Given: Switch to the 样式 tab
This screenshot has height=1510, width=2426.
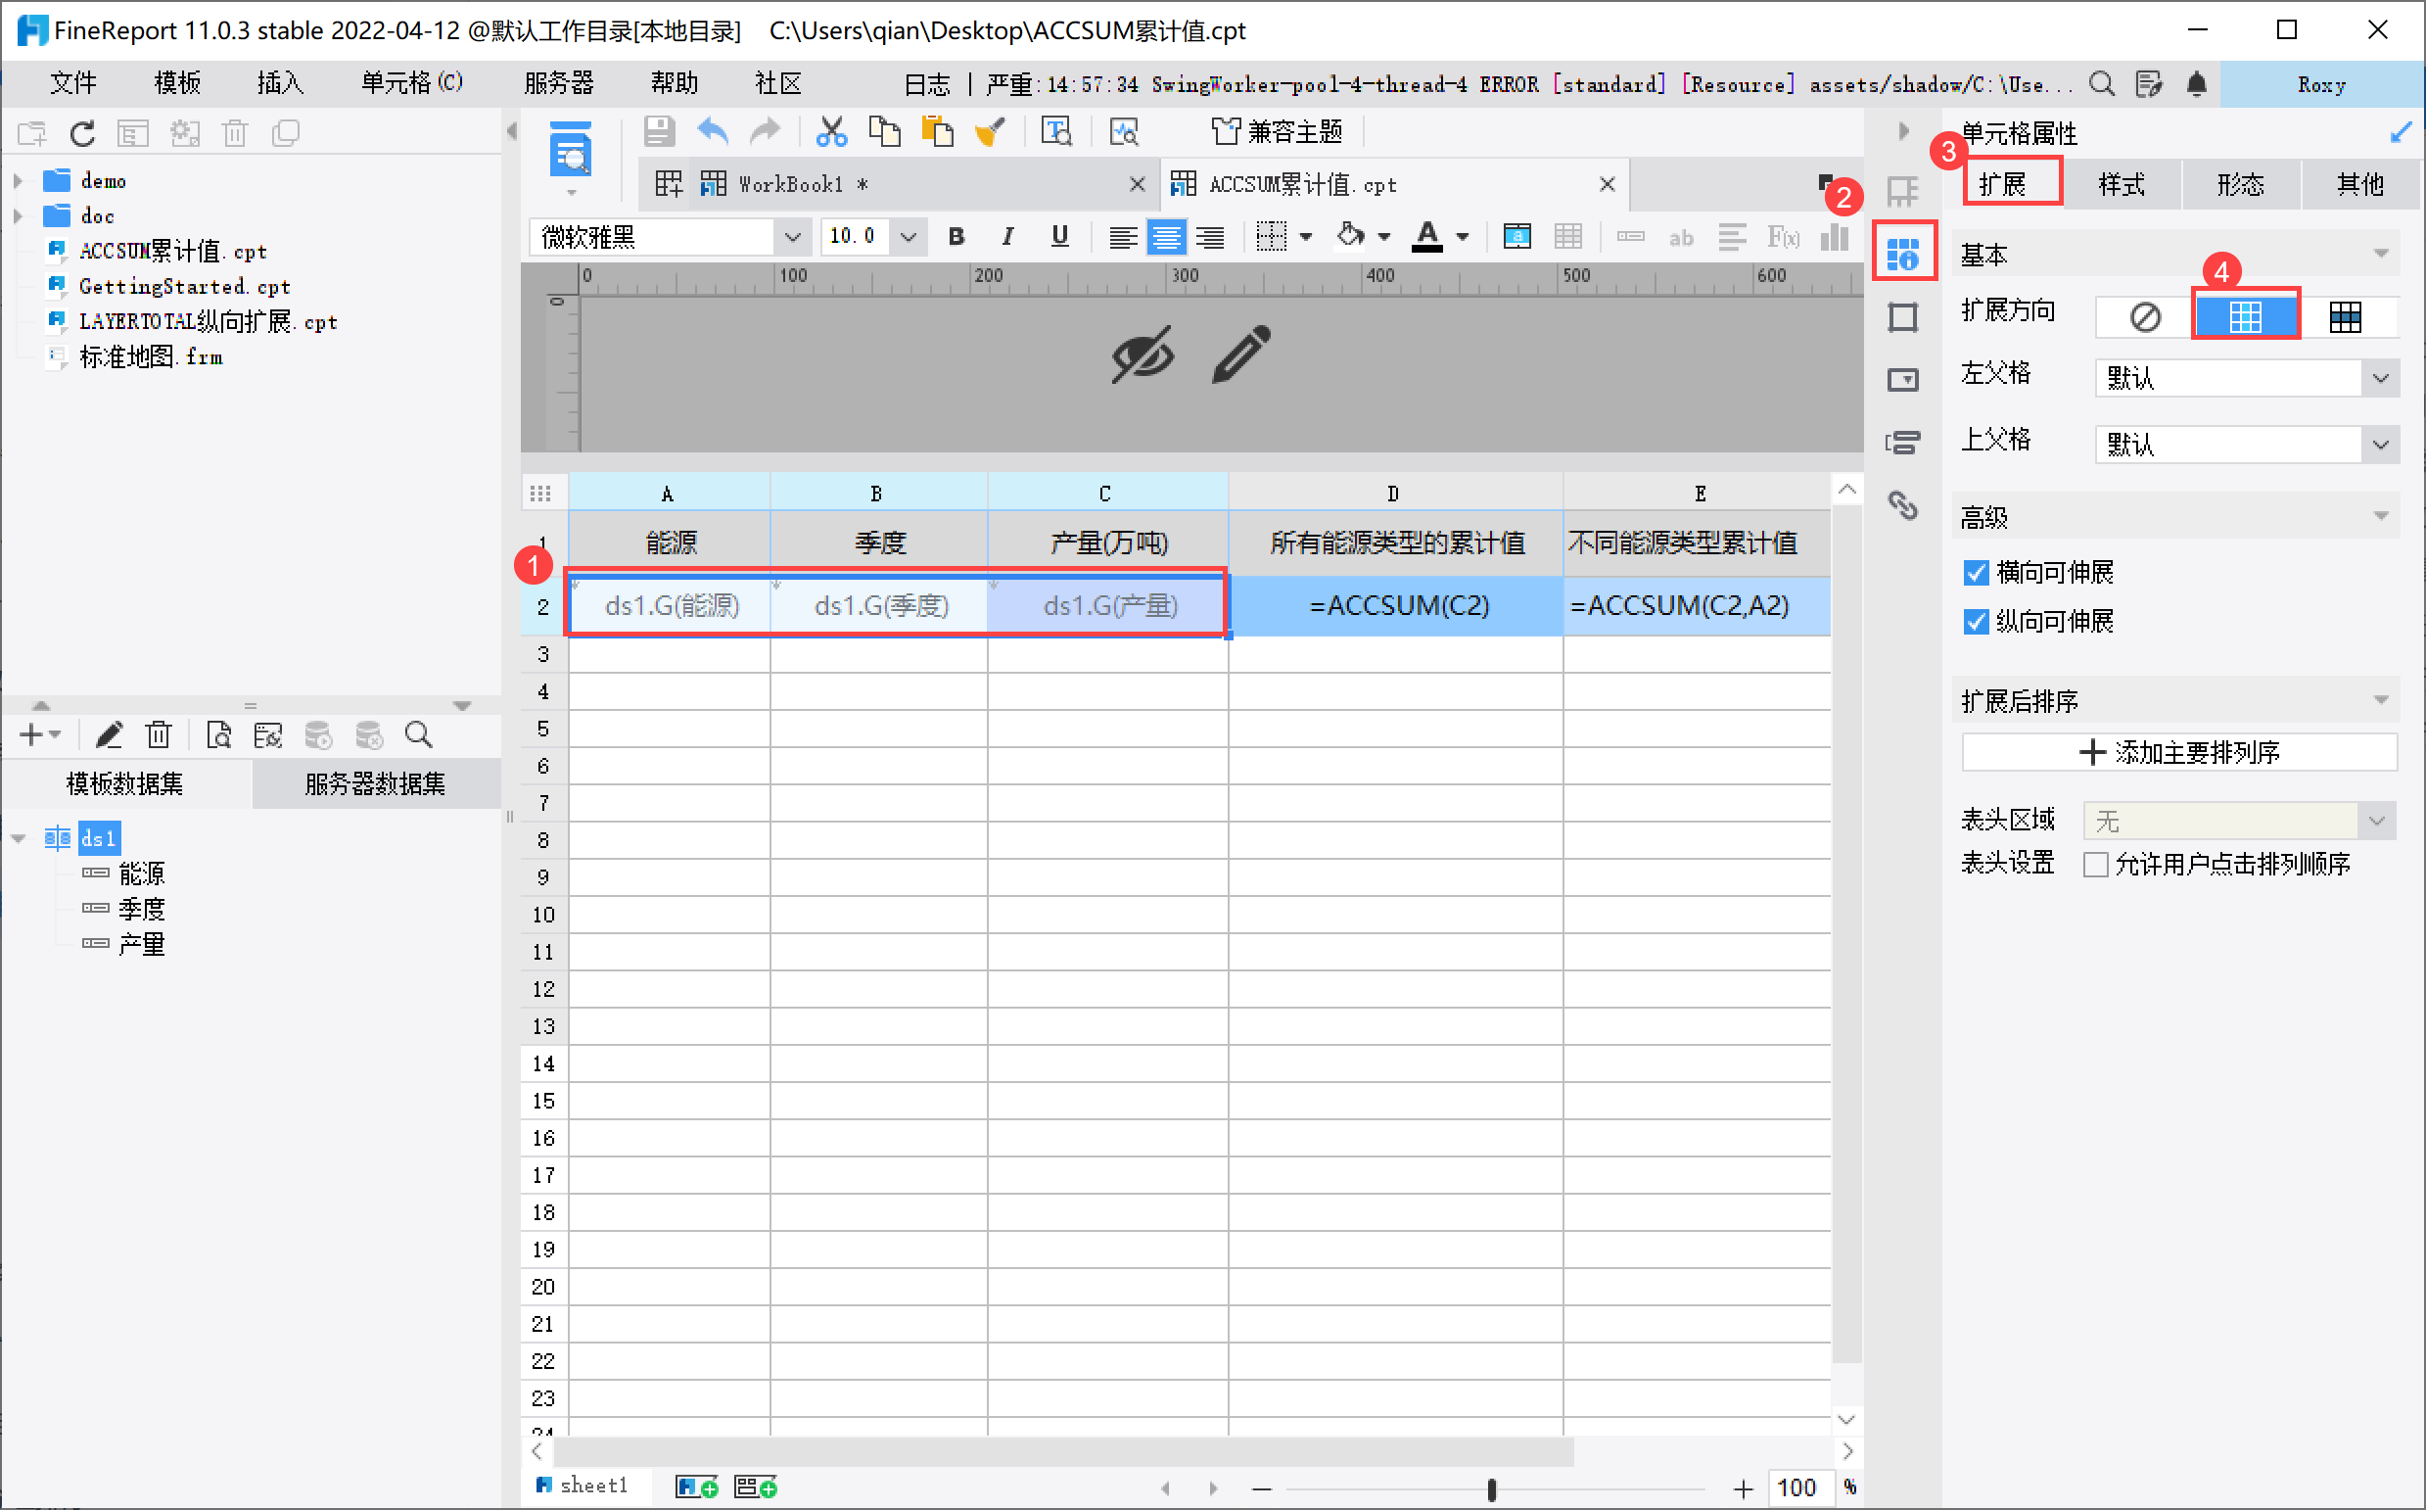Looking at the screenshot, I should [2121, 184].
